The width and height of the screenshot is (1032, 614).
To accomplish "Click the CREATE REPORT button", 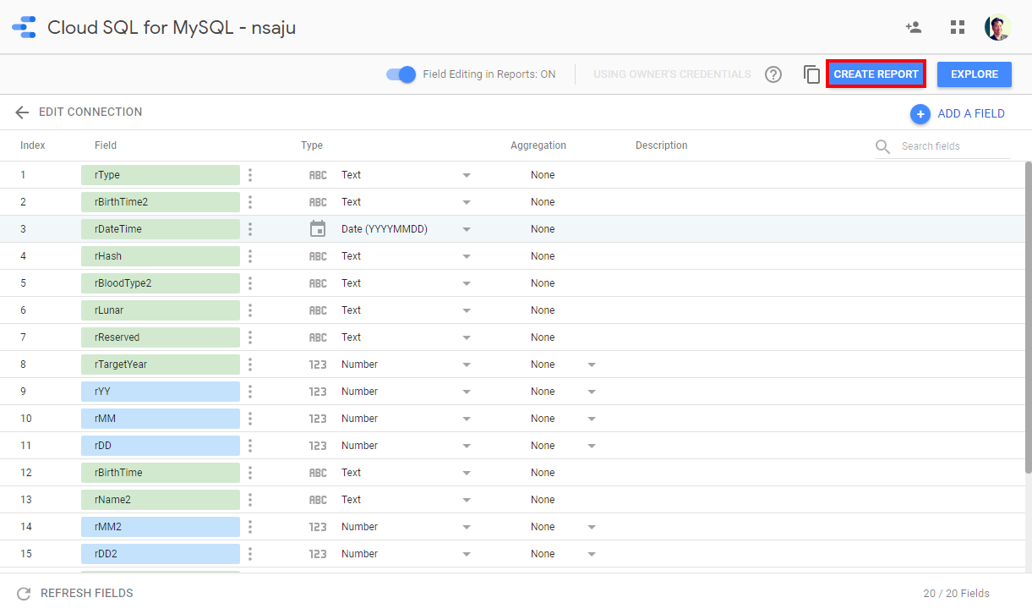I will pyautogui.click(x=876, y=74).
